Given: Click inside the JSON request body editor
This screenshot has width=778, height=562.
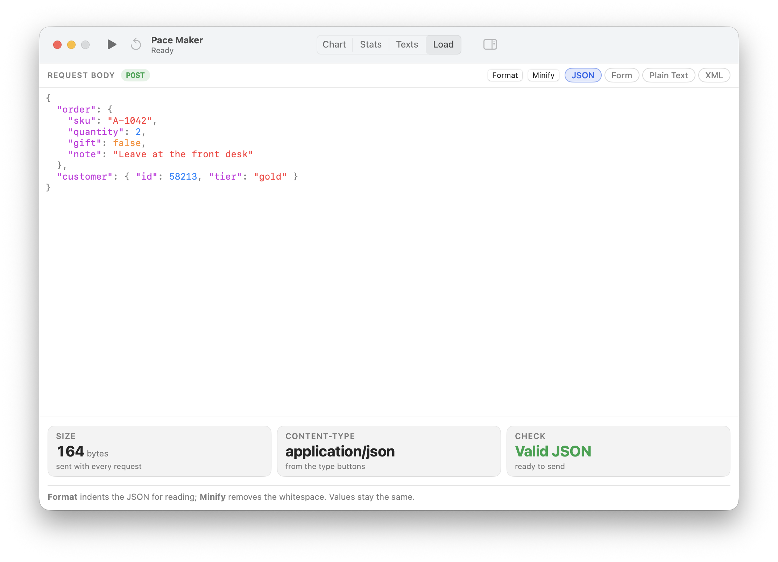Looking at the screenshot, I should [x=389, y=252].
